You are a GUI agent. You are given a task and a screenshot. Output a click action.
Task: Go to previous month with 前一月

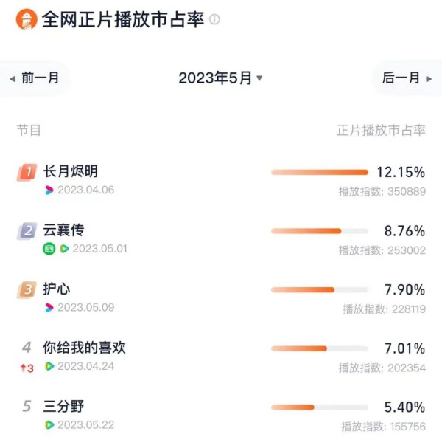(x=35, y=78)
